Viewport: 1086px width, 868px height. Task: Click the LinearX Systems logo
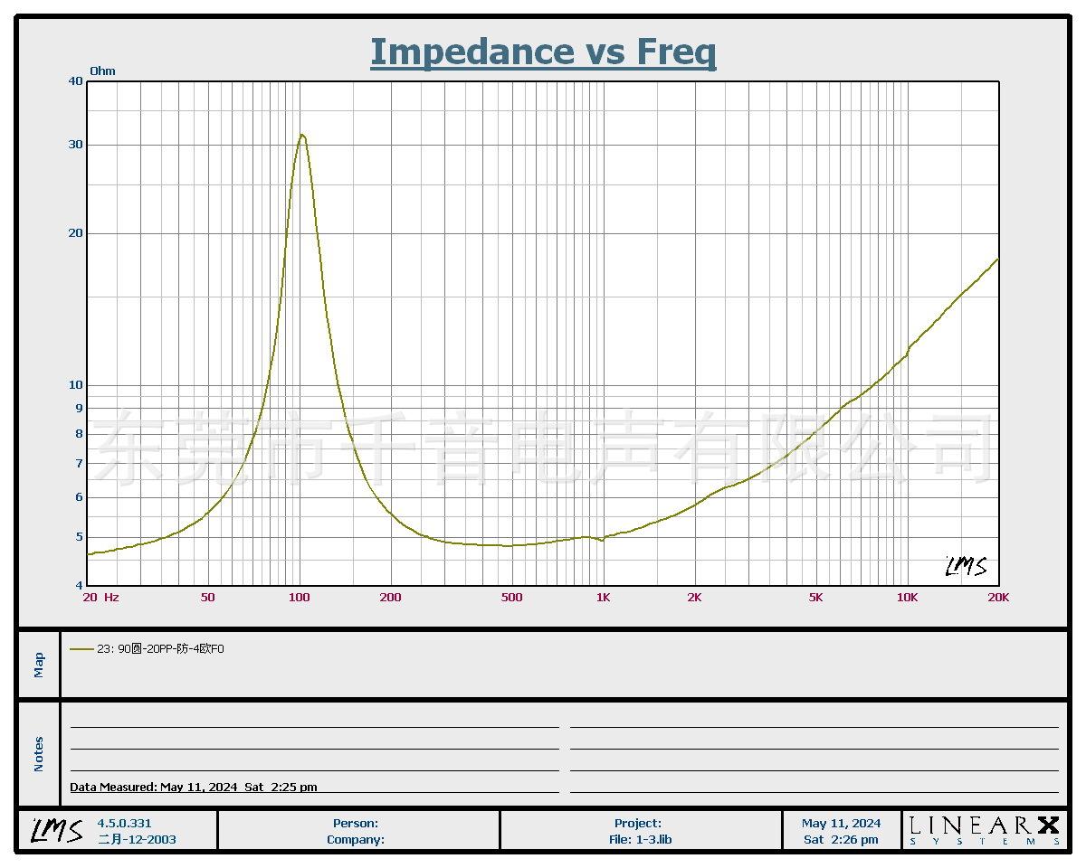coord(984,830)
